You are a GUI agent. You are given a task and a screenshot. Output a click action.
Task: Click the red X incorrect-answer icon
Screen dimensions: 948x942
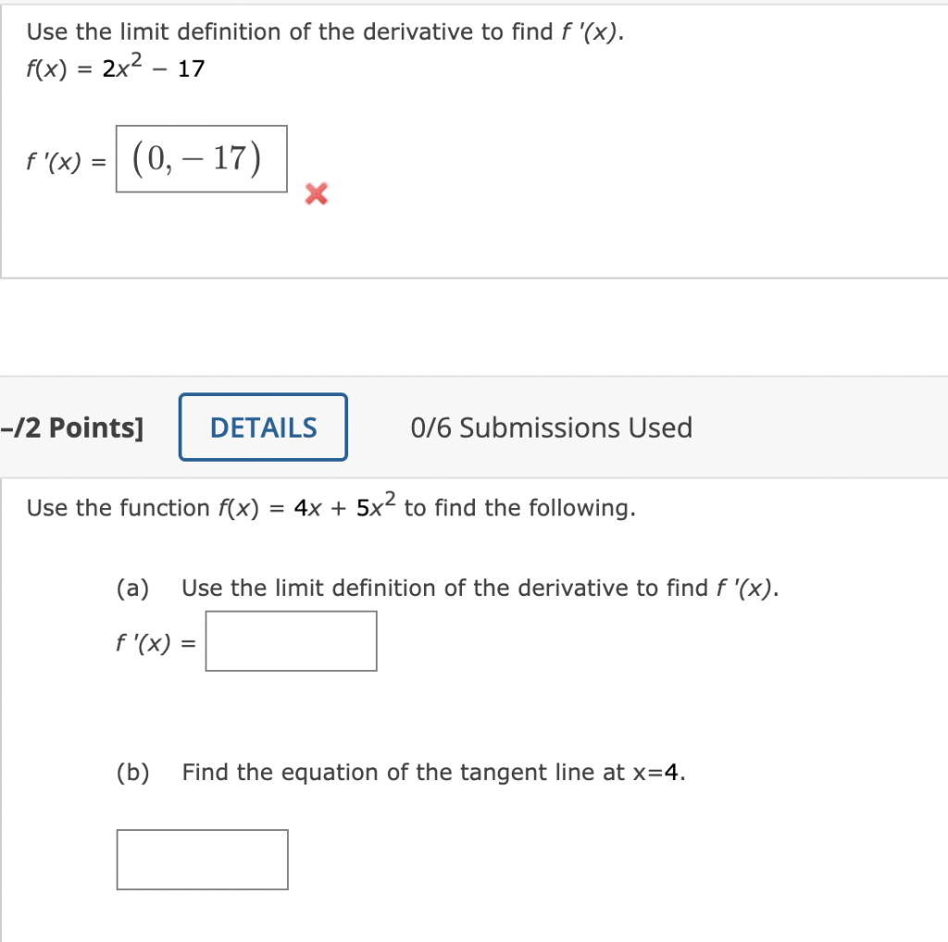[x=315, y=194]
